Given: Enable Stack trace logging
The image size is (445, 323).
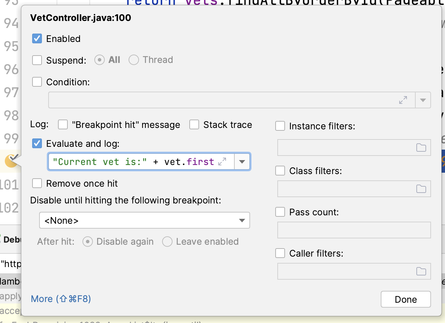Looking at the screenshot, I should pyautogui.click(x=194, y=125).
